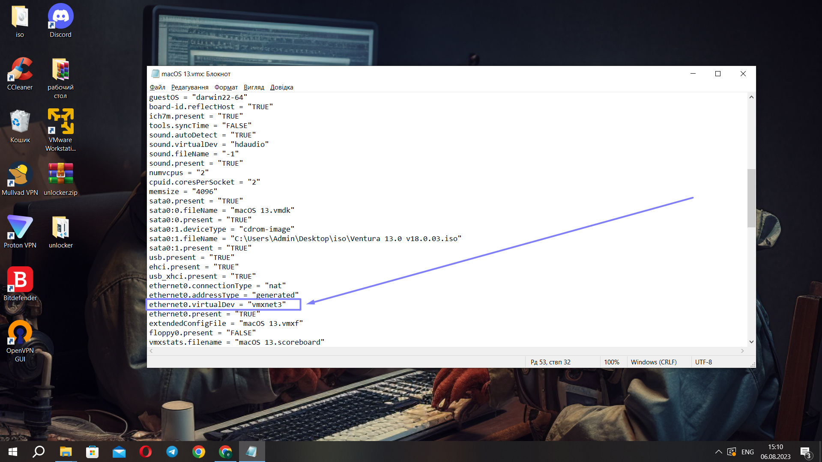Click status bar UTF-8 encoding entry
The image size is (822, 462).
click(x=703, y=362)
